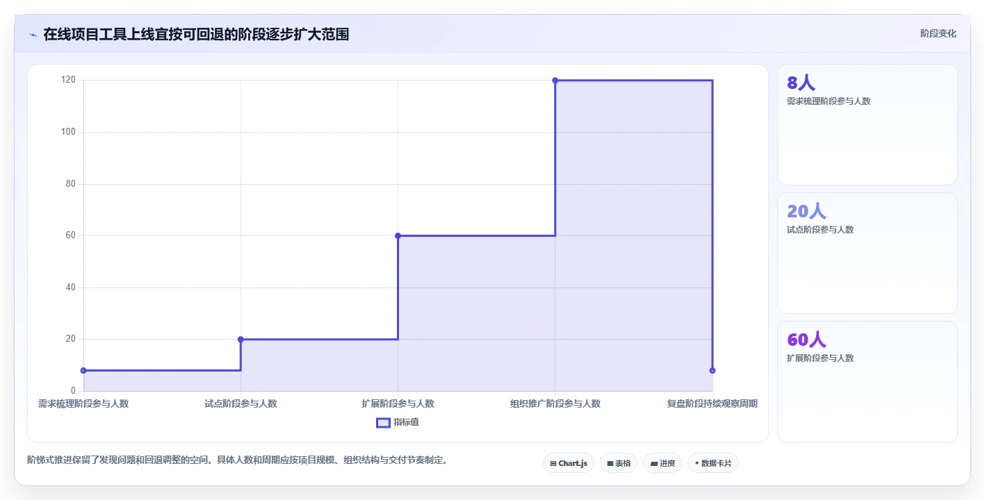Select the 进度 tag

click(662, 463)
